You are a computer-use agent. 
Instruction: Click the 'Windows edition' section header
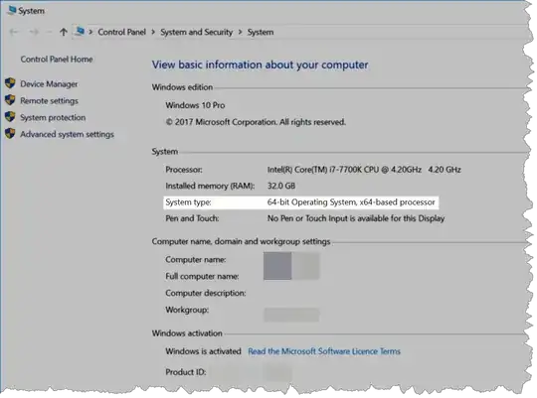pos(183,87)
